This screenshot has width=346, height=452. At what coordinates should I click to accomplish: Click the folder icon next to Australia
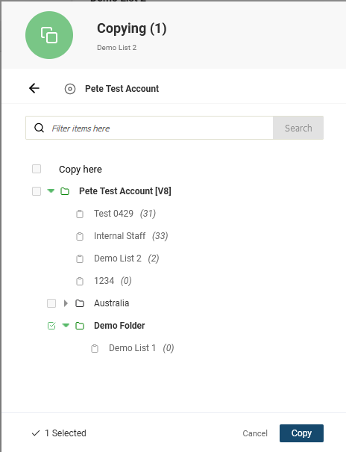click(x=80, y=303)
